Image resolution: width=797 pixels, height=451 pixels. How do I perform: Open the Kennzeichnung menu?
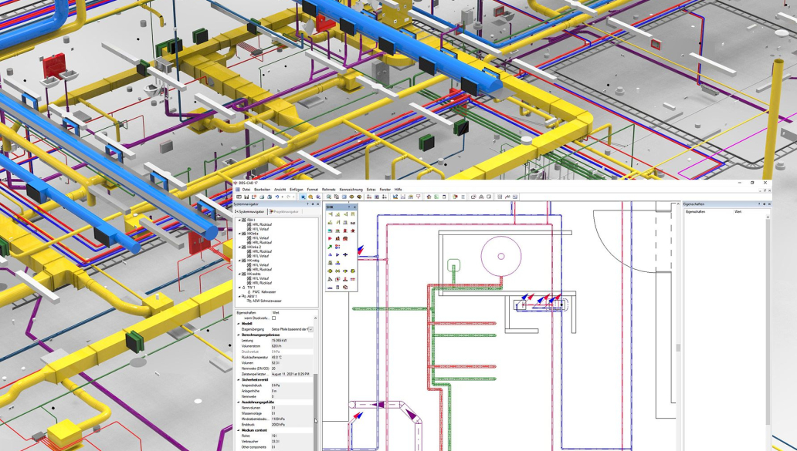pyautogui.click(x=351, y=190)
